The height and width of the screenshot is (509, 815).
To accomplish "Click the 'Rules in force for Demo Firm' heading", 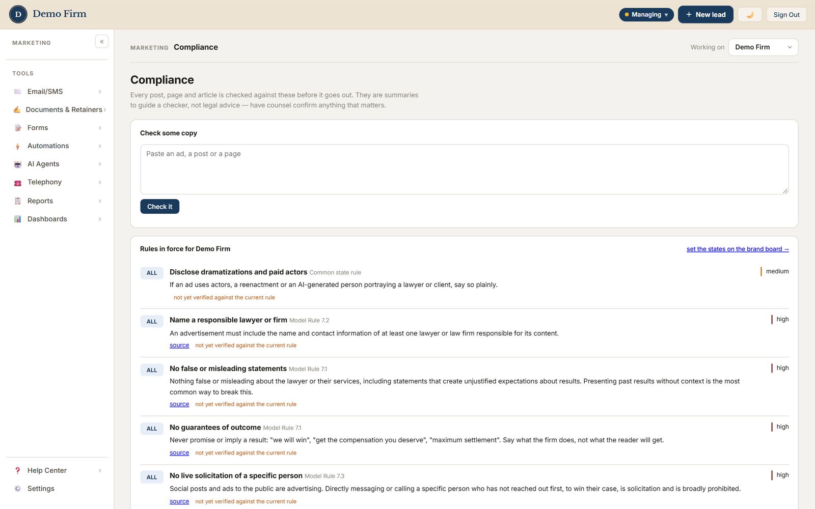I will 185,249.
